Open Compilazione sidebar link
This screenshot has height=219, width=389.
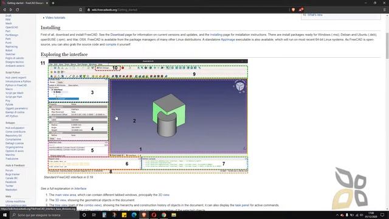point(13,139)
